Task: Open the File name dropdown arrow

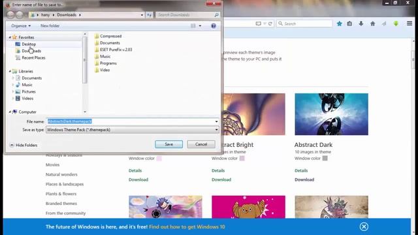Action: (x=216, y=121)
